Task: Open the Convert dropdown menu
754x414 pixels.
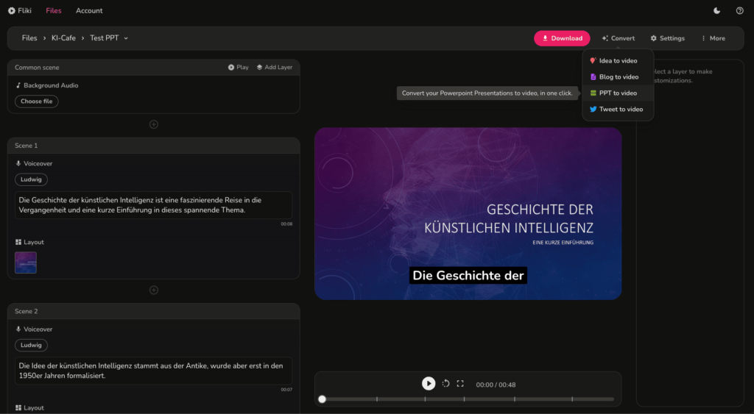Action: tap(618, 38)
